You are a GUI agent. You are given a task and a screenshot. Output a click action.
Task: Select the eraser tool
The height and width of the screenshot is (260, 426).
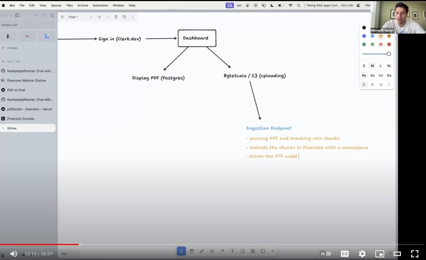(x=212, y=251)
